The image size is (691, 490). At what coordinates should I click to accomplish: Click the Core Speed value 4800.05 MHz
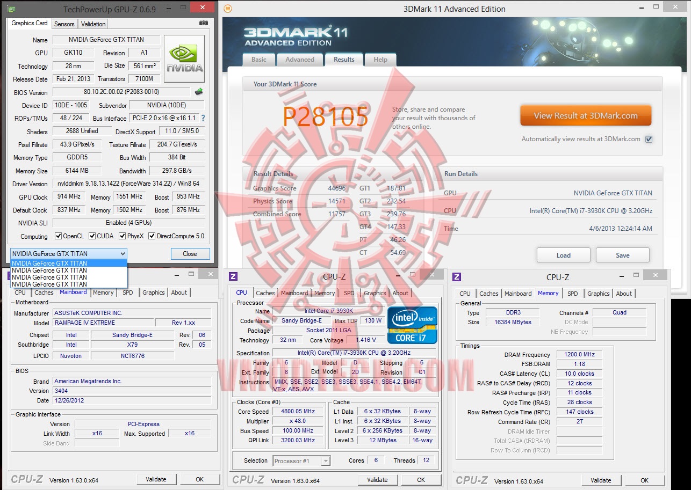pyautogui.click(x=299, y=412)
